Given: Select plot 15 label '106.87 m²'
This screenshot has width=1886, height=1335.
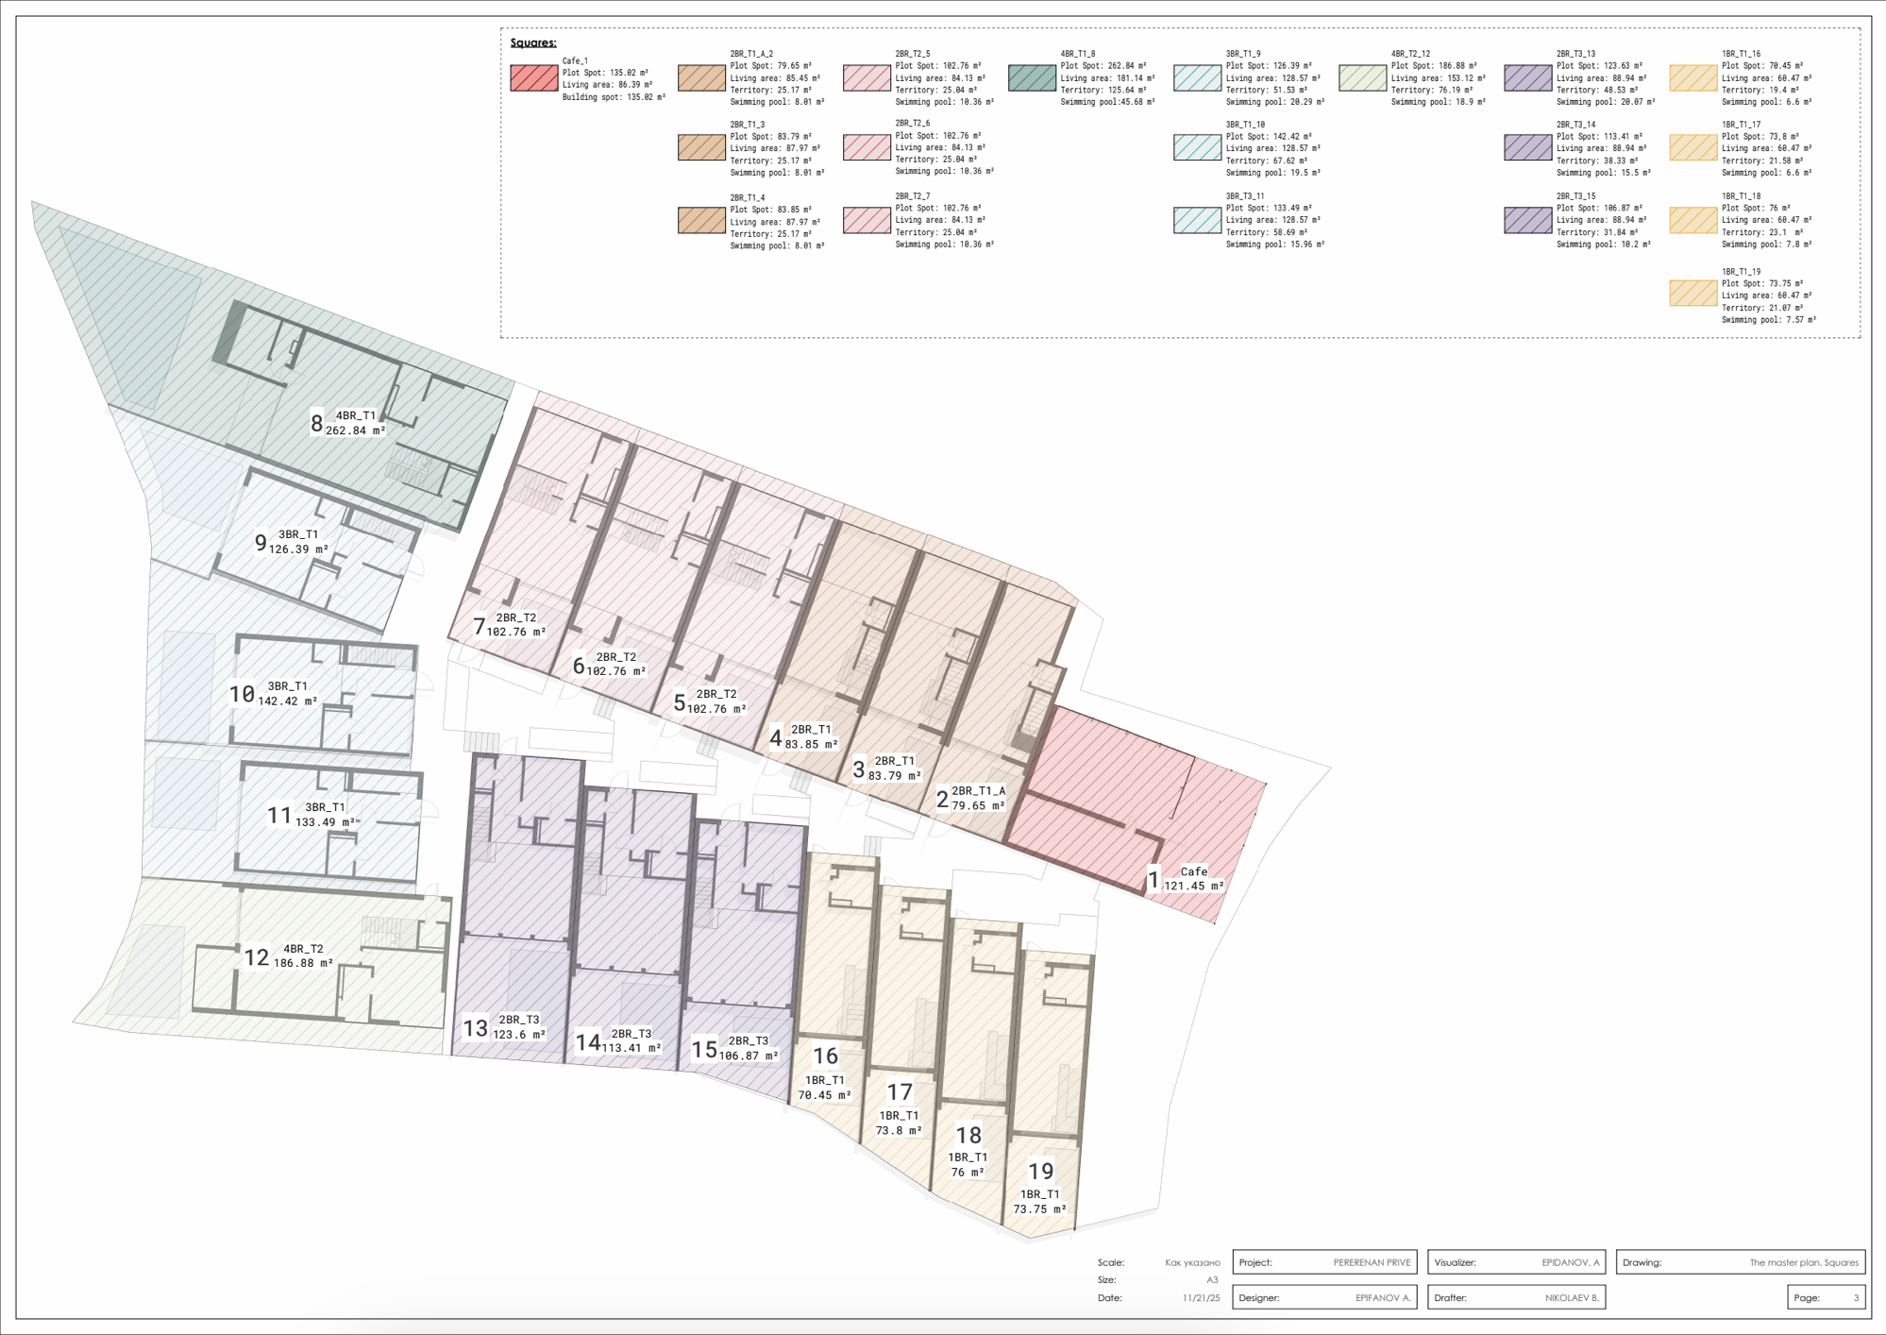Looking at the screenshot, I should pyautogui.click(x=749, y=1056).
